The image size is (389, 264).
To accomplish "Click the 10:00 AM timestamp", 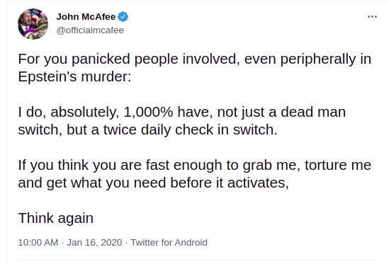I will click(38, 243).
